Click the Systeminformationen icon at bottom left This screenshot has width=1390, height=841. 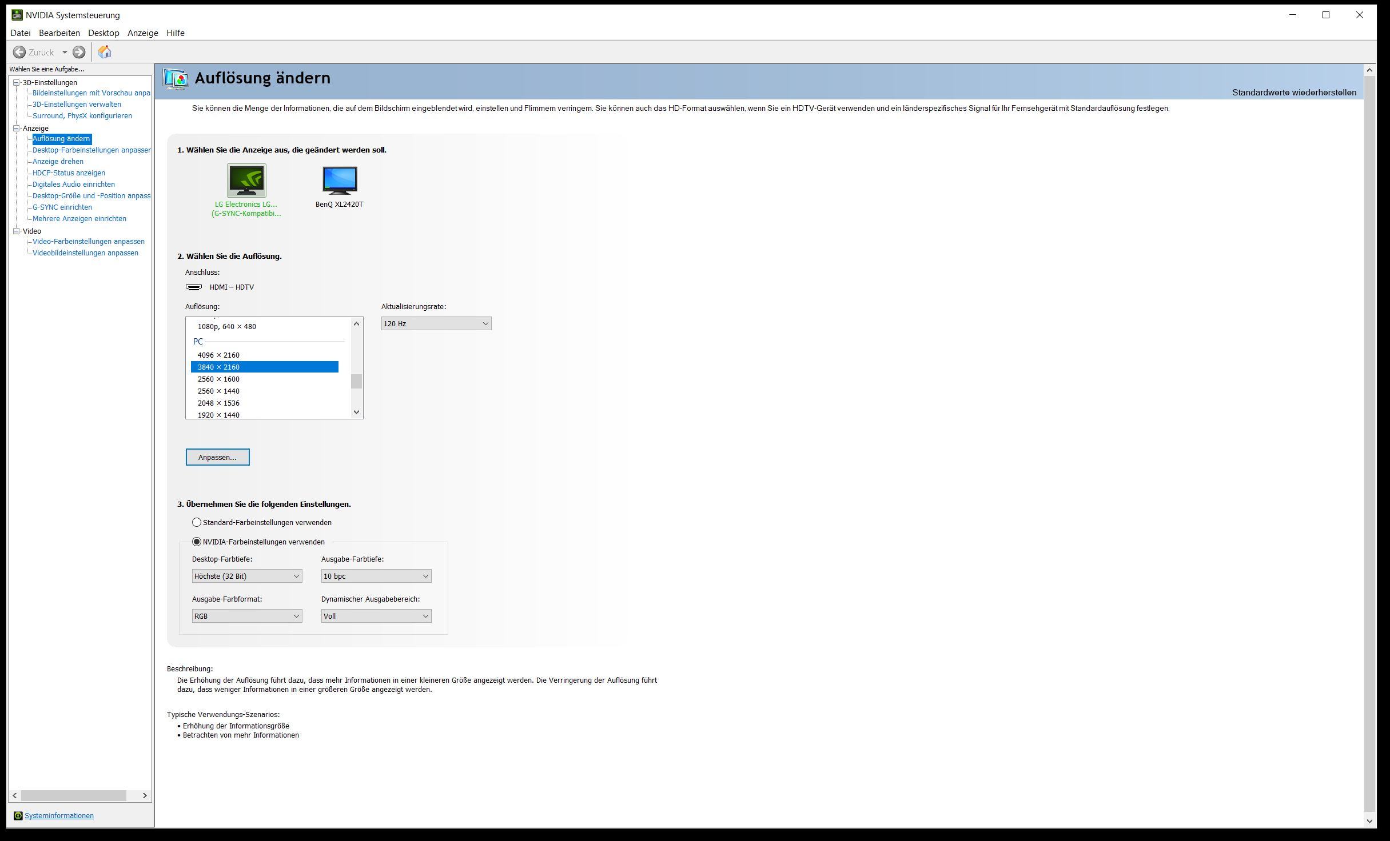[18, 815]
